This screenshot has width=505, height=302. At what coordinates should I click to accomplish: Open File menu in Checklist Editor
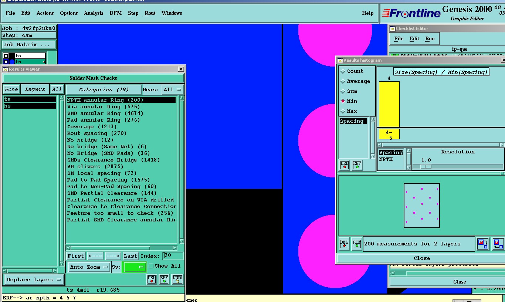399,38
